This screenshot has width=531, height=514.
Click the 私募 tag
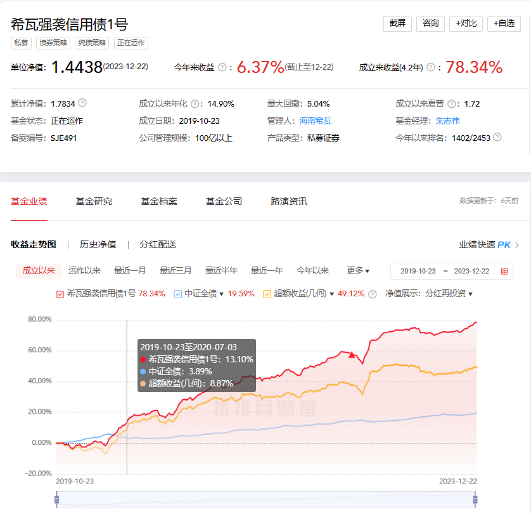[21, 43]
